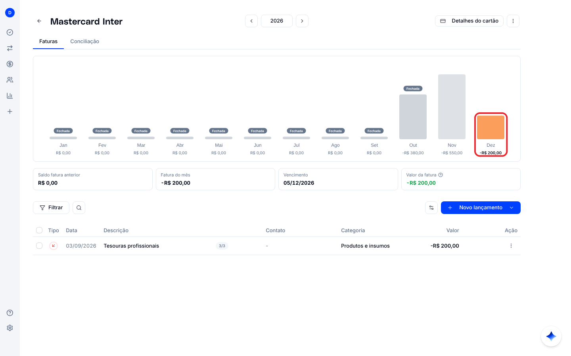Toggle the select-all checkbox in table header
Image resolution: width=571 pixels, height=356 pixels.
tap(39, 230)
